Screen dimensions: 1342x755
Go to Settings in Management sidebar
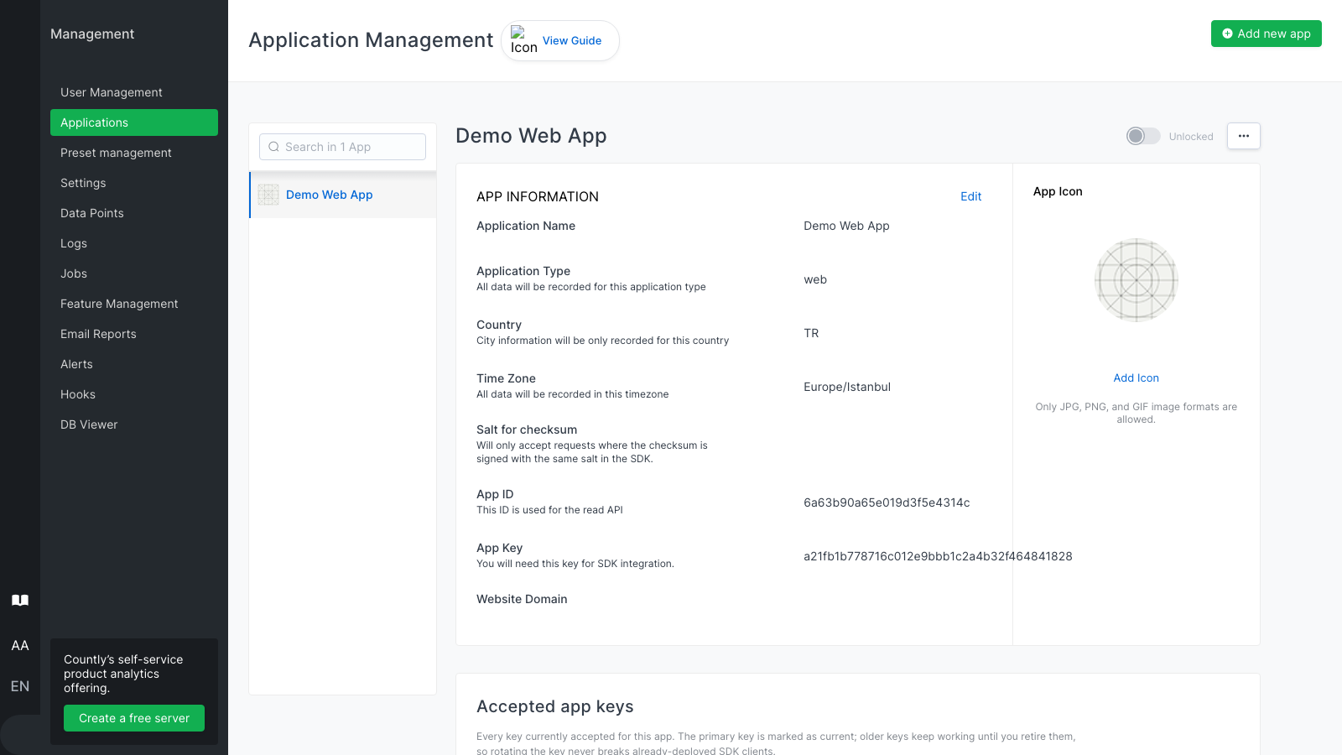pyautogui.click(x=134, y=183)
